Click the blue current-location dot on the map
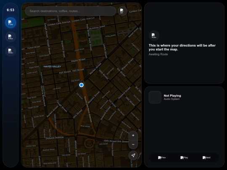227x170 pixels. click(x=82, y=85)
